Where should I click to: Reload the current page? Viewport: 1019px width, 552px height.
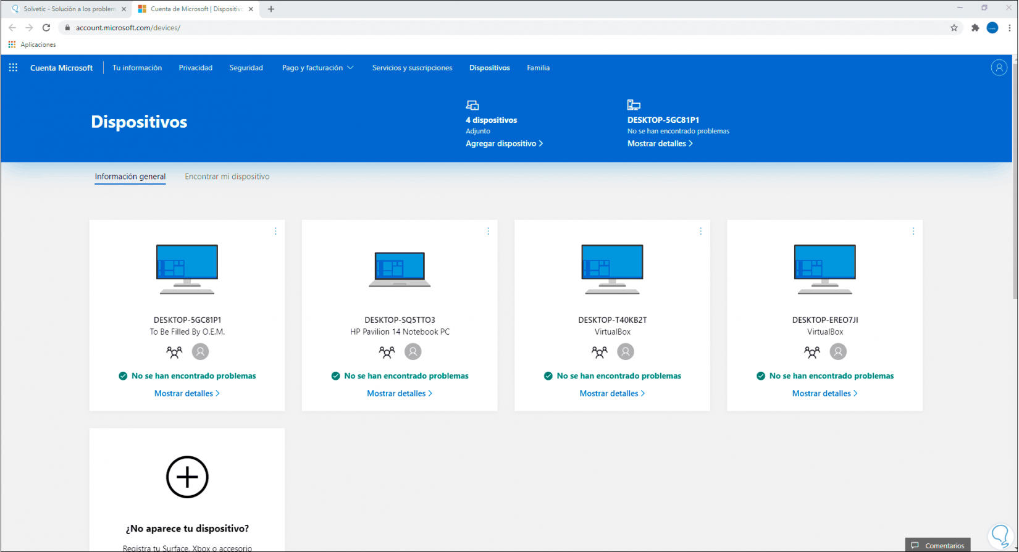46,28
